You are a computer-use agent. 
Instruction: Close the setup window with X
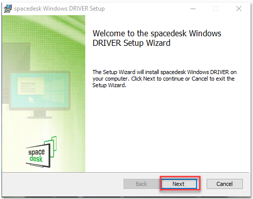click(x=239, y=9)
